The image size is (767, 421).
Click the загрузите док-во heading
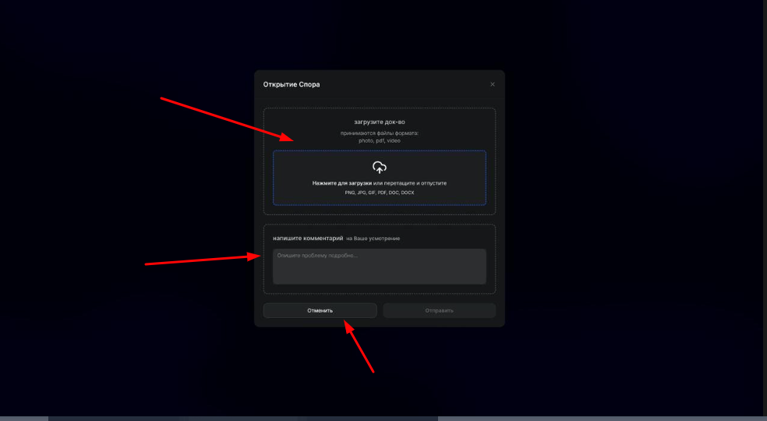[x=380, y=122]
